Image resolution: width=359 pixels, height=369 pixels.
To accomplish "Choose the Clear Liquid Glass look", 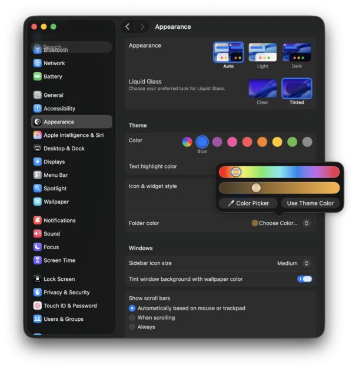I will [262, 88].
